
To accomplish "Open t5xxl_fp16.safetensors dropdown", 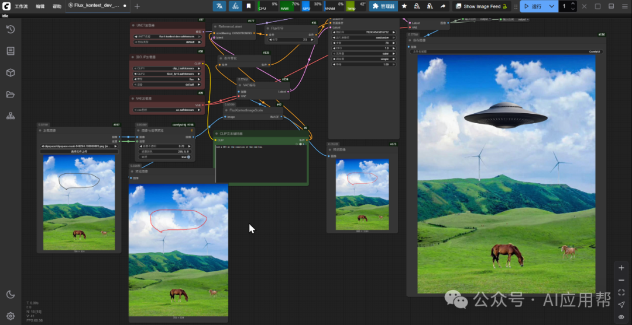I will click(x=167, y=74).
